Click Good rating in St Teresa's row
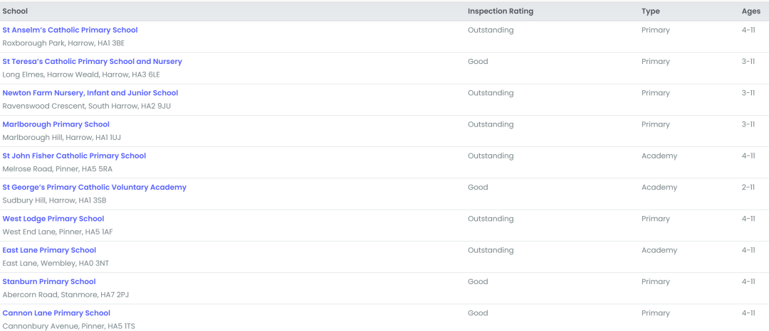 point(478,62)
